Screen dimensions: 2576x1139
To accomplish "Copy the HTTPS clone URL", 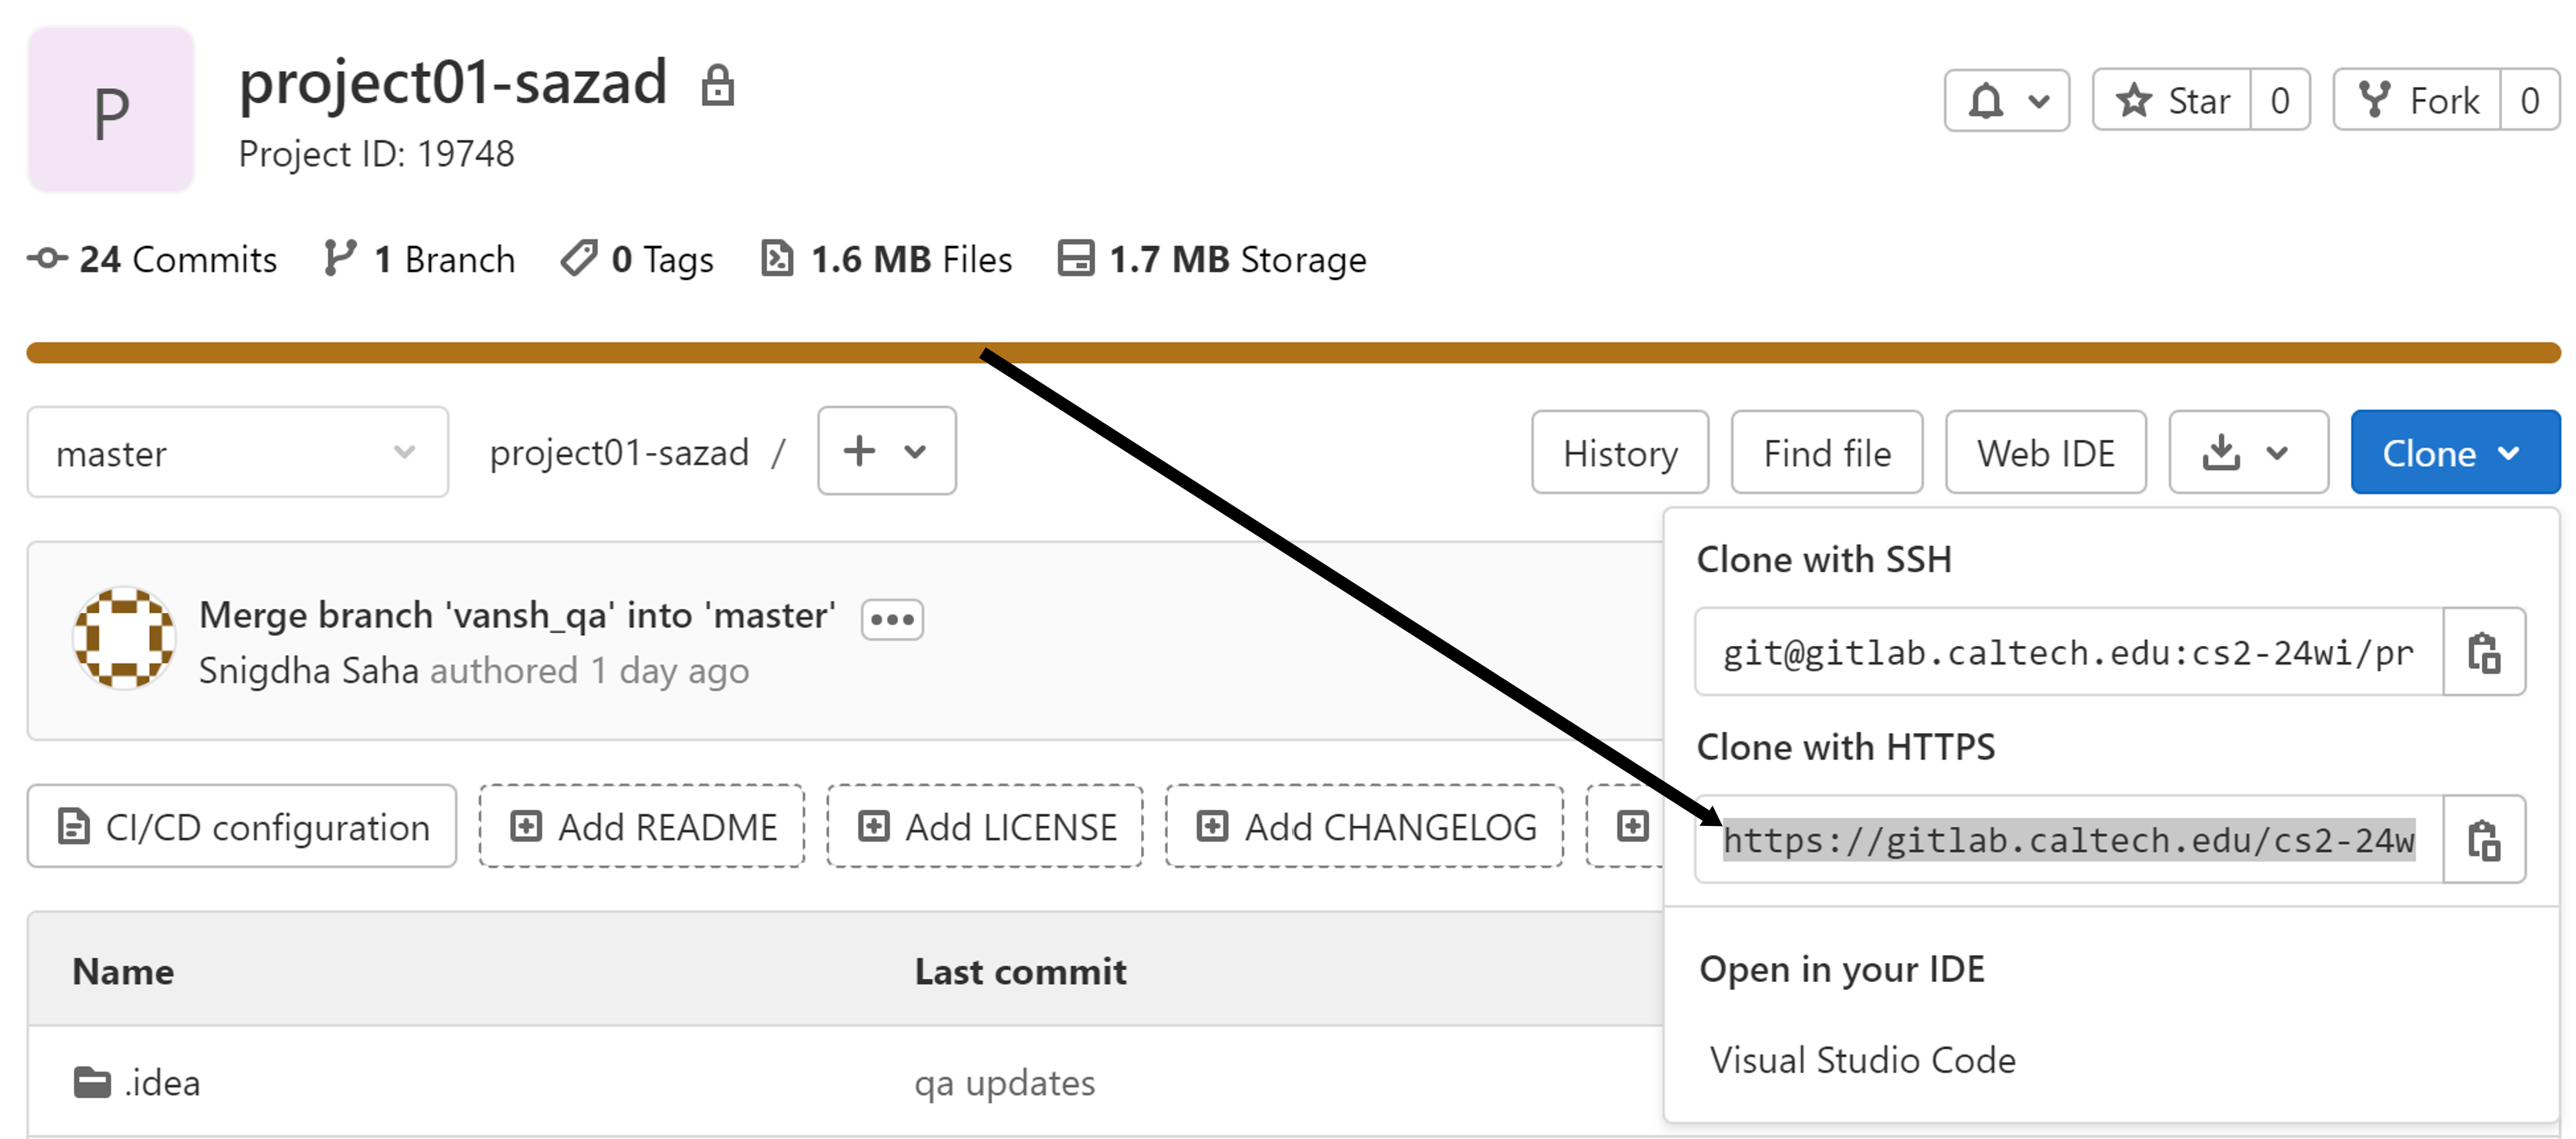I will (2484, 839).
